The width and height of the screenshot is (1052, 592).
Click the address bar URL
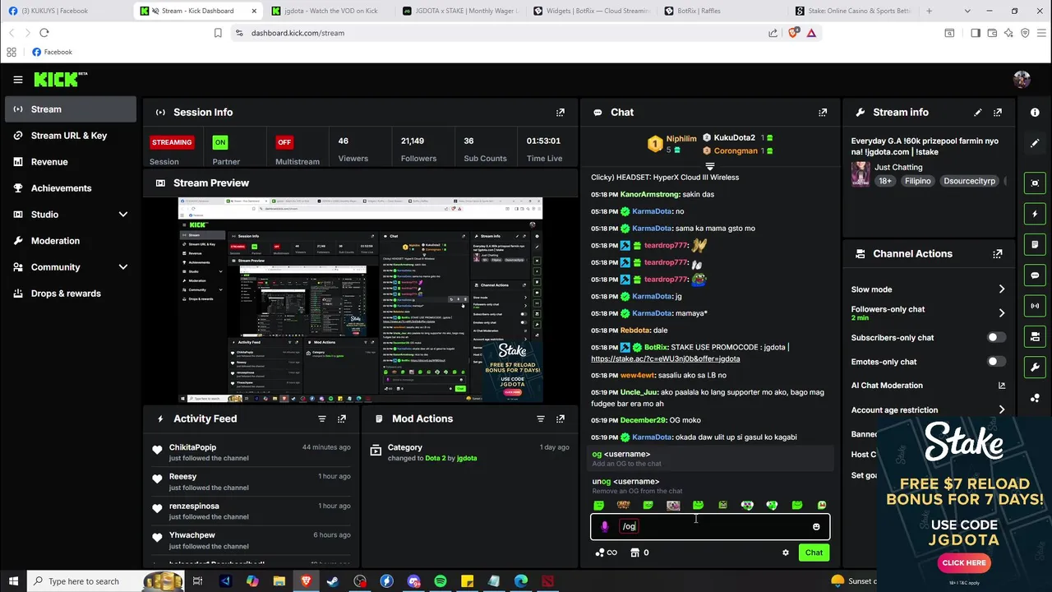click(x=298, y=33)
